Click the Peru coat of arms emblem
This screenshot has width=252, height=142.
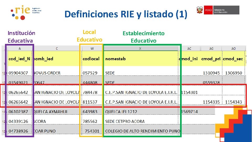(200, 10)
